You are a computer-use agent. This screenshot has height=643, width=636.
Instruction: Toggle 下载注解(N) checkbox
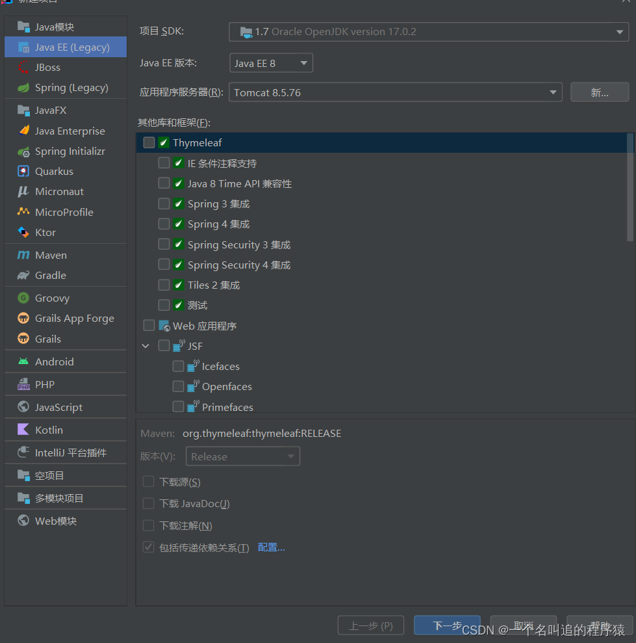coord(148,525)
